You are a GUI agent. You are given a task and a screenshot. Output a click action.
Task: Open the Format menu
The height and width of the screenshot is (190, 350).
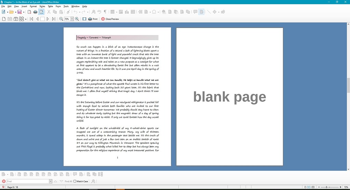(x=33, y=6)
